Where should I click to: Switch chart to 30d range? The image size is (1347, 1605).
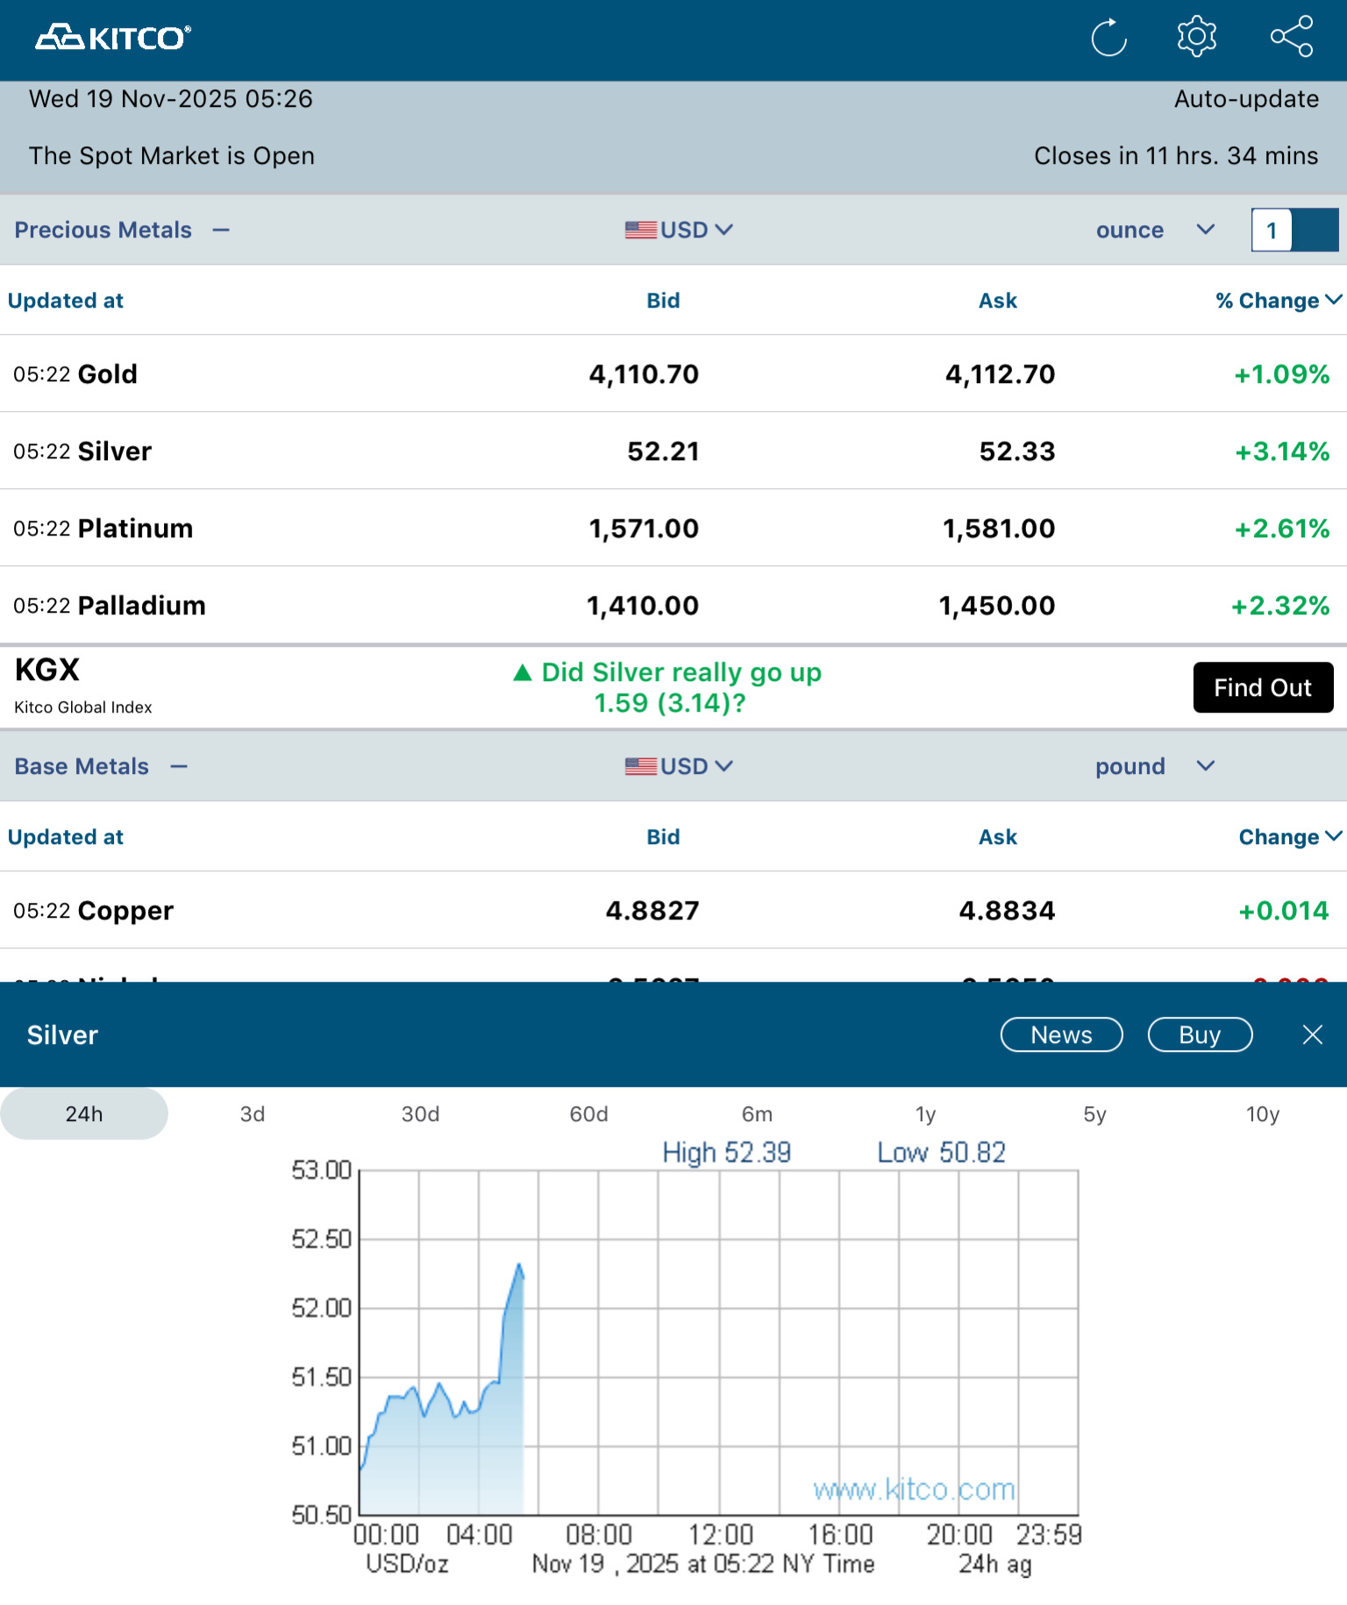click(x=421, y=1113)
